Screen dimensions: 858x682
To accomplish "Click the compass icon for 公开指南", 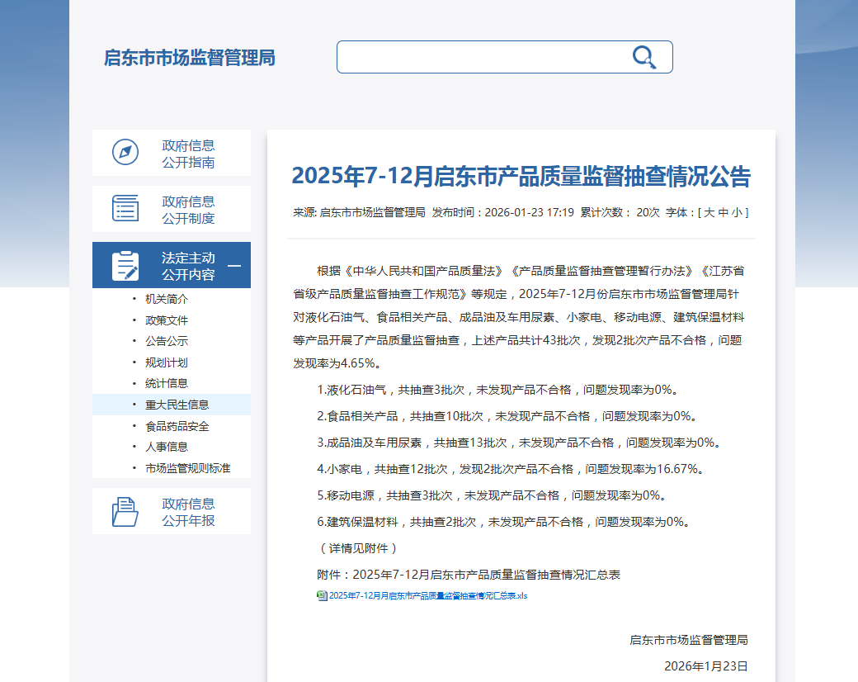I will pos(125,153).
